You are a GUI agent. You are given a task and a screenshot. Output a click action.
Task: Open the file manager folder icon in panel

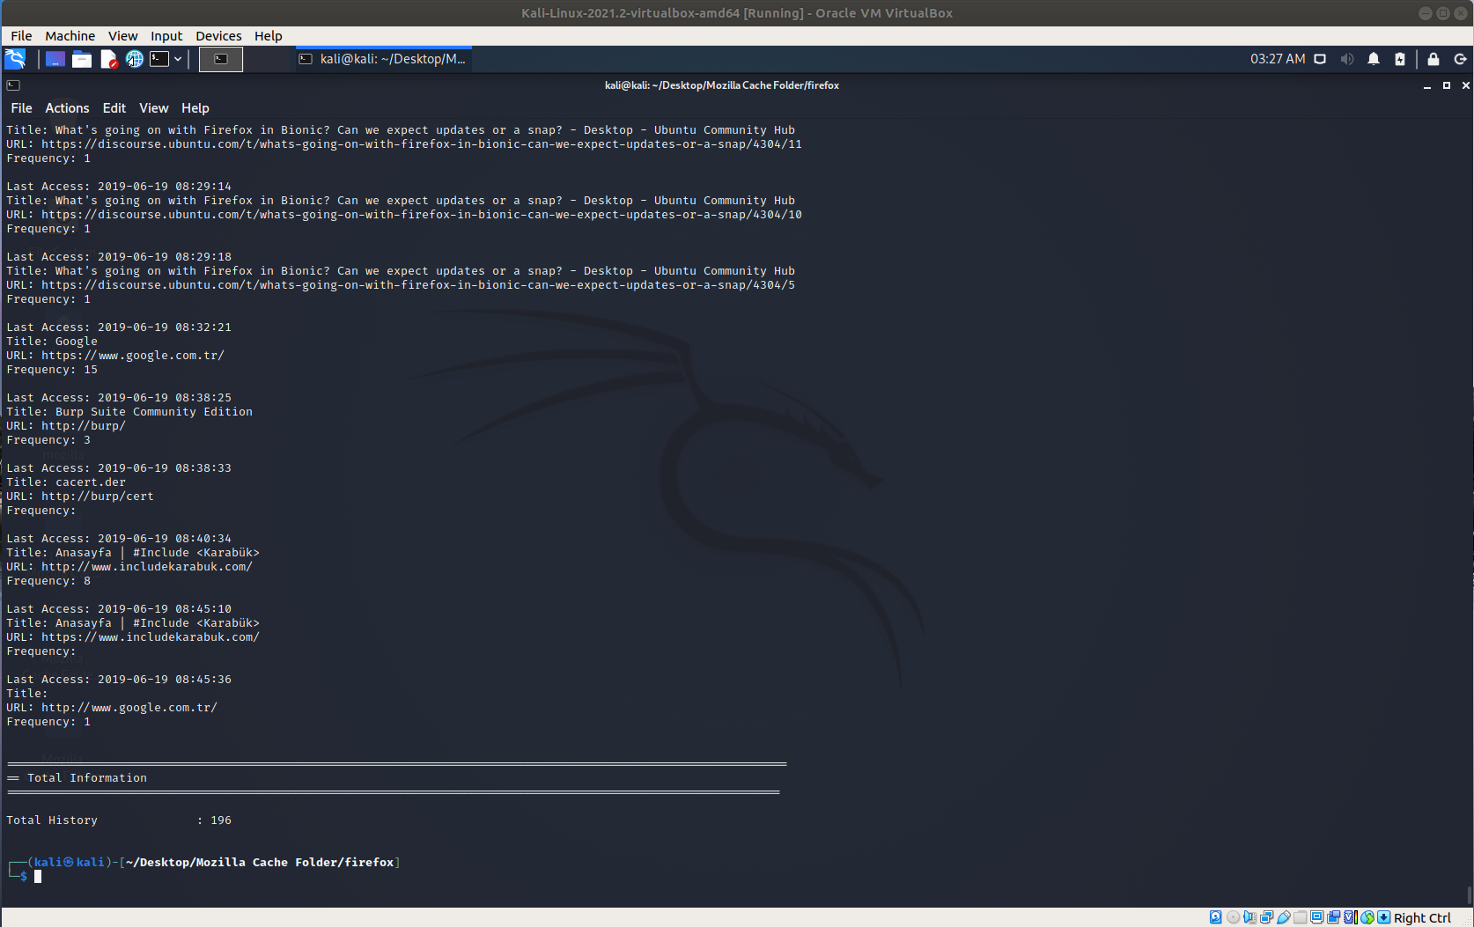(82, 59)
